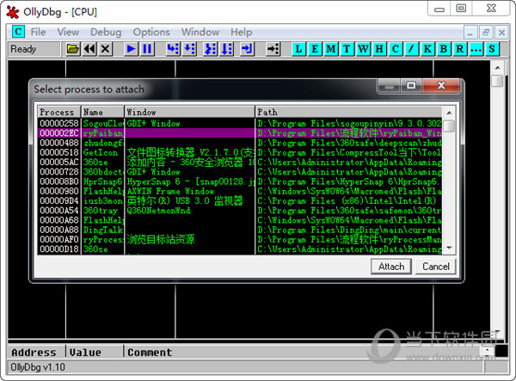
Task: Open Executable modules with E button
Action: pyautogui.click(x=315, y=49)
